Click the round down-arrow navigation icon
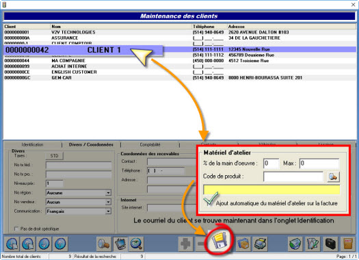Viewport: 359px width, 260px height. (44, 244)
